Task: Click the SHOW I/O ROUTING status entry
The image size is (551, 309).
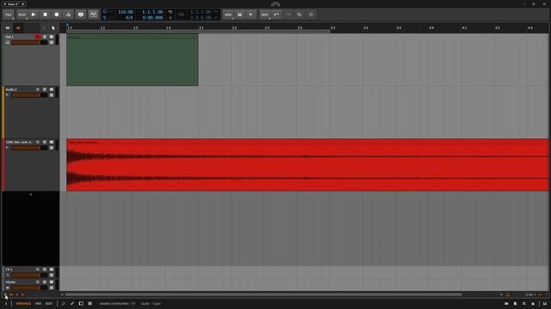Action: (117, 304)
